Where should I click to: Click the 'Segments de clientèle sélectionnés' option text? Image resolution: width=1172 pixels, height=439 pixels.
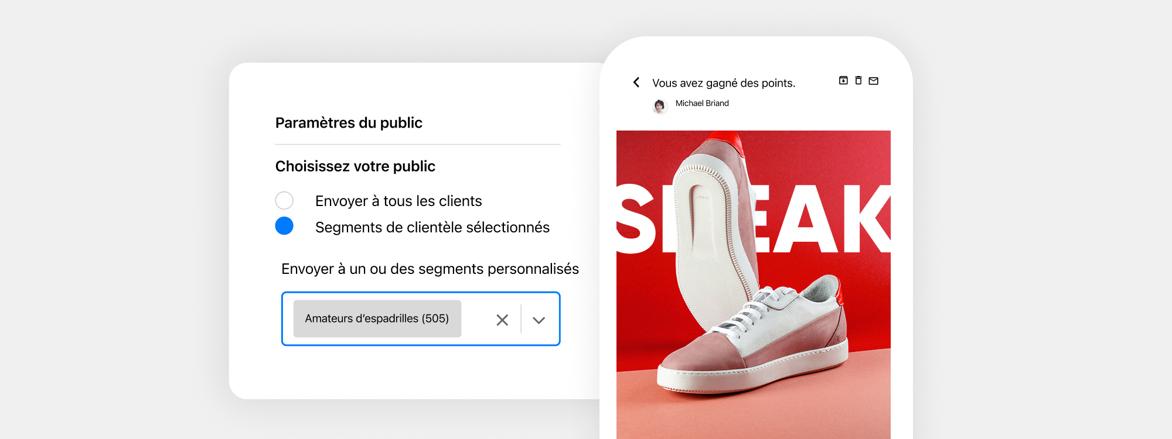coord(432,227)
